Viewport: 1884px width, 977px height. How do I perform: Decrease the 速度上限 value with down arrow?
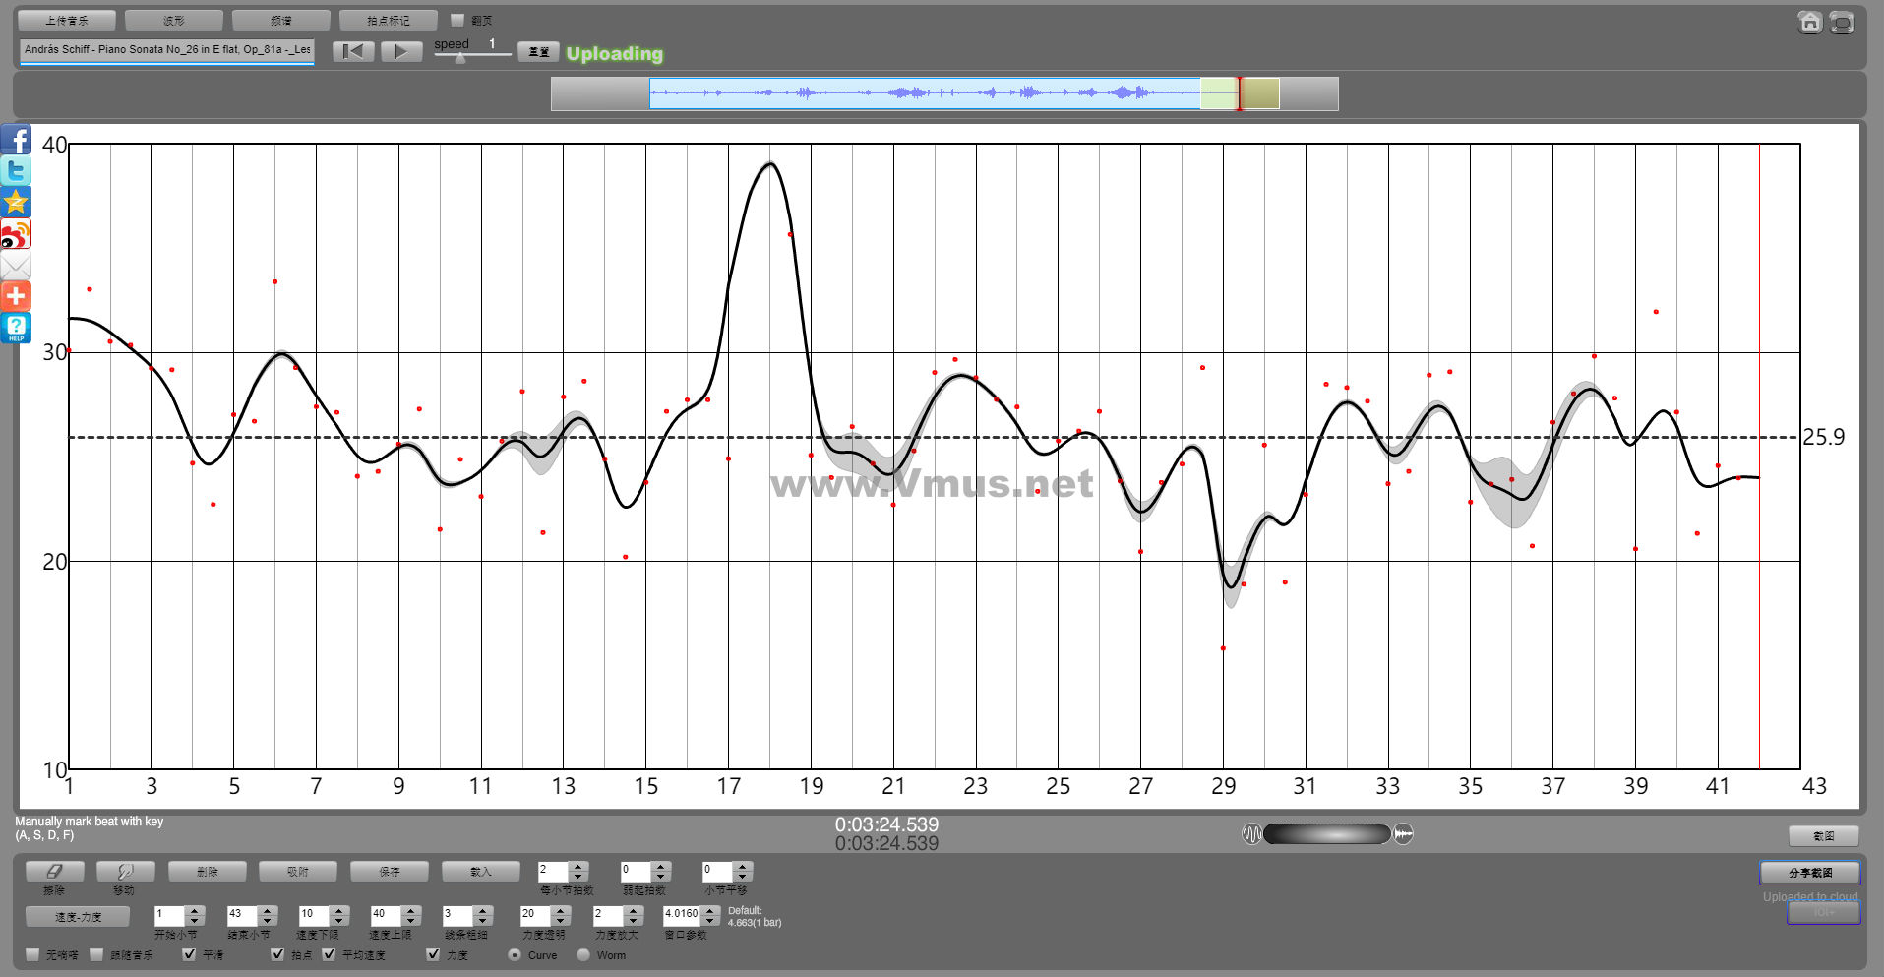point(411,921)
